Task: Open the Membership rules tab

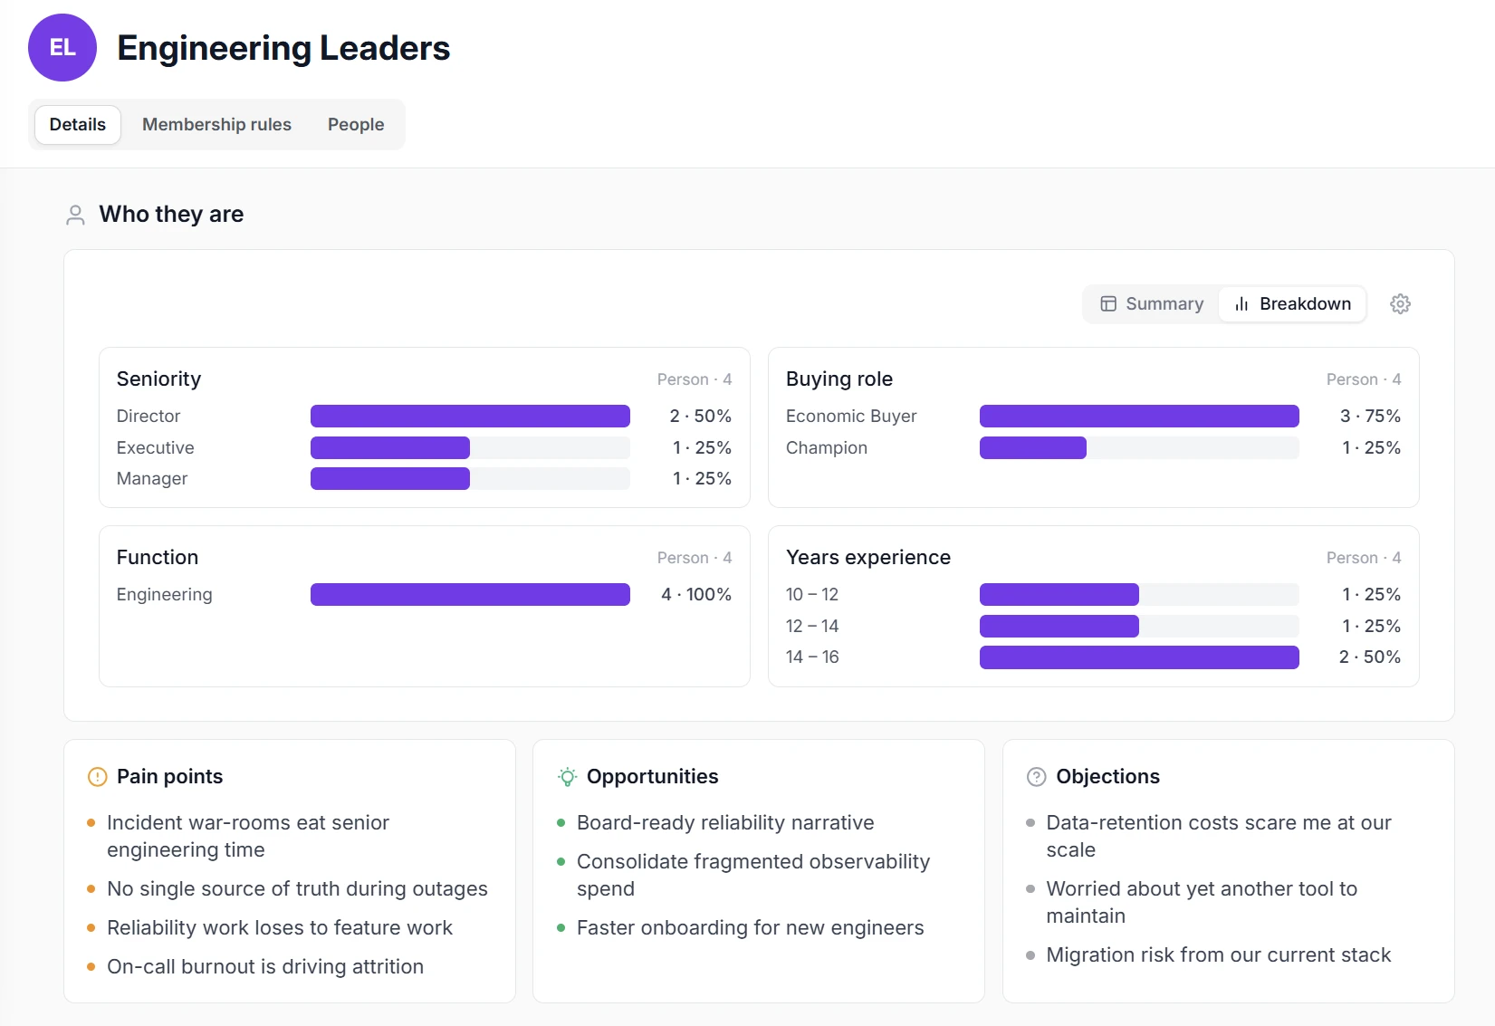Action: tap(216, 125)
